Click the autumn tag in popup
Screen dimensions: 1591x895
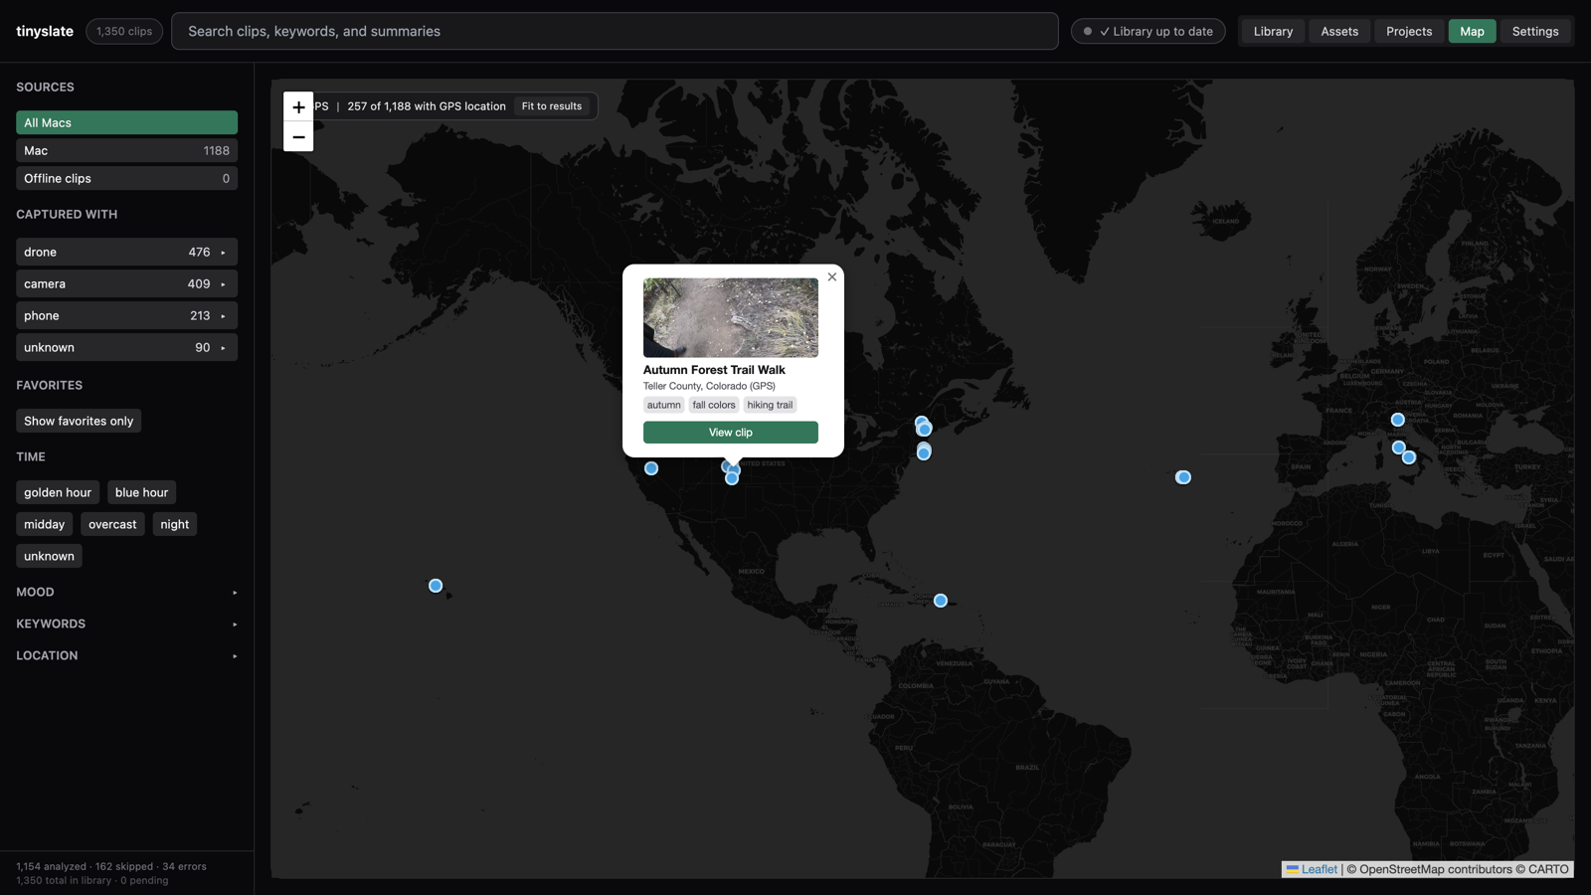[x=663, y=405]
